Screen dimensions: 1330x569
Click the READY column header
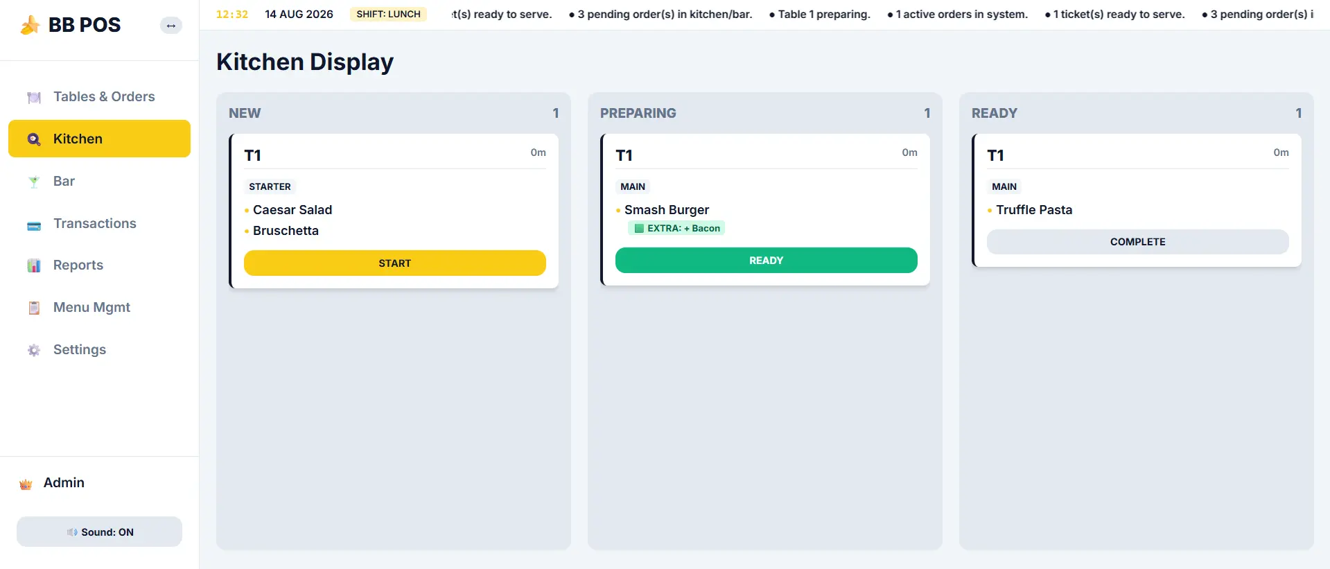[x=995, y=113]
